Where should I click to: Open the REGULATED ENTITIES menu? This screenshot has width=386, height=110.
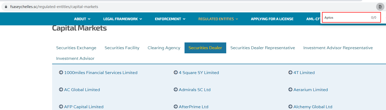[x=218, y=19]
